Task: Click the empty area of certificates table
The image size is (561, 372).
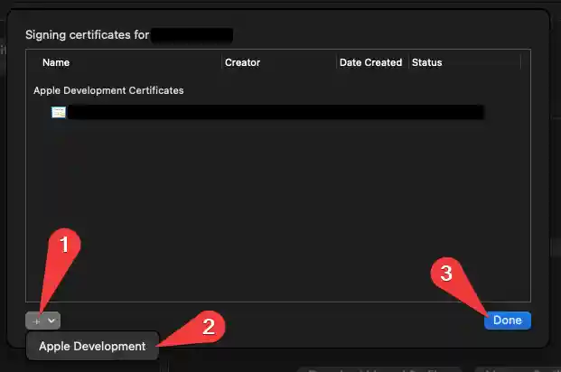Action: pyautogui.click(x=278, y=211)
